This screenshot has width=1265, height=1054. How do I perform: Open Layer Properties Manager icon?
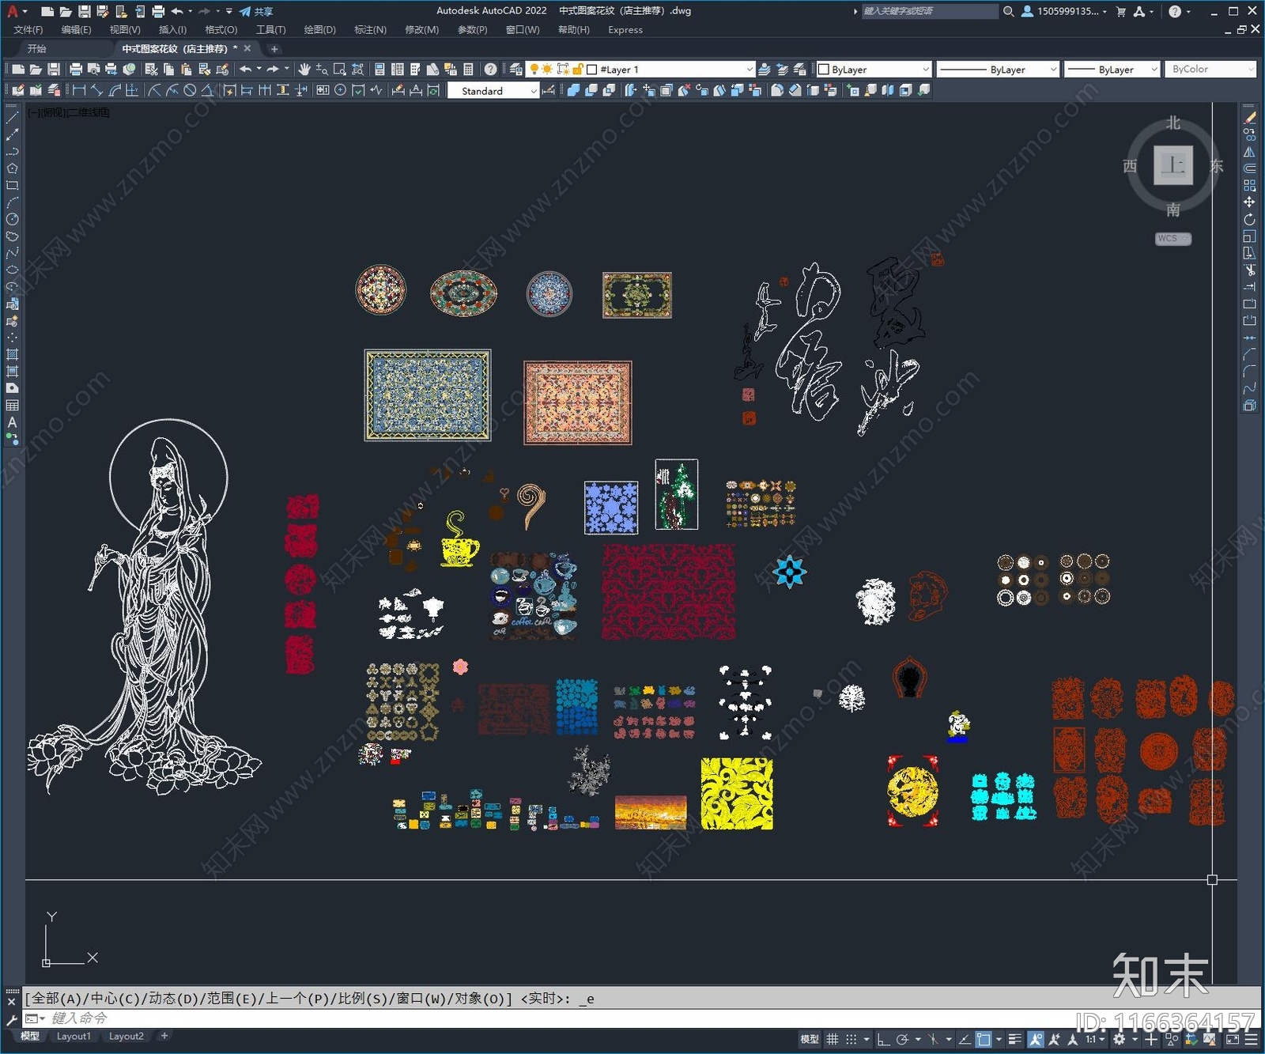[x=516, y=70]
